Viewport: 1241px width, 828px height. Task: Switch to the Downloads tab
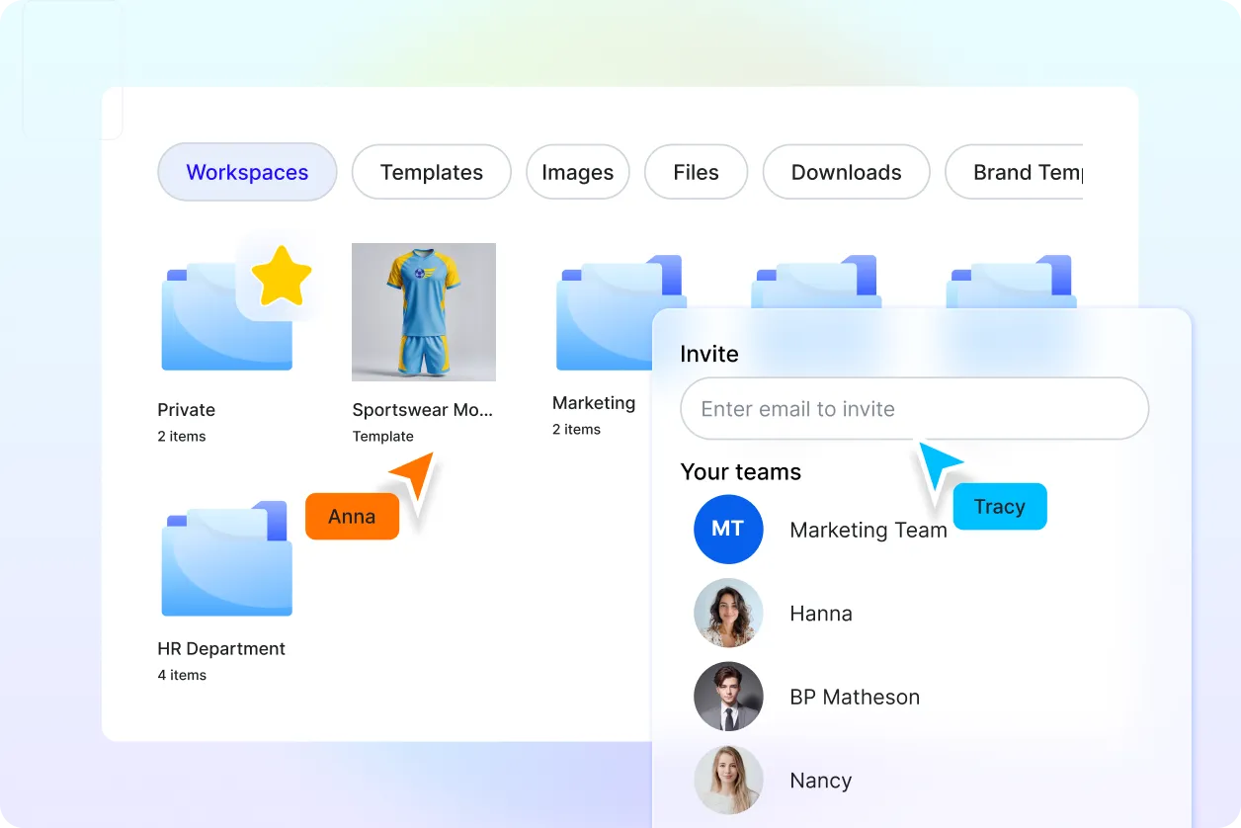846,172
